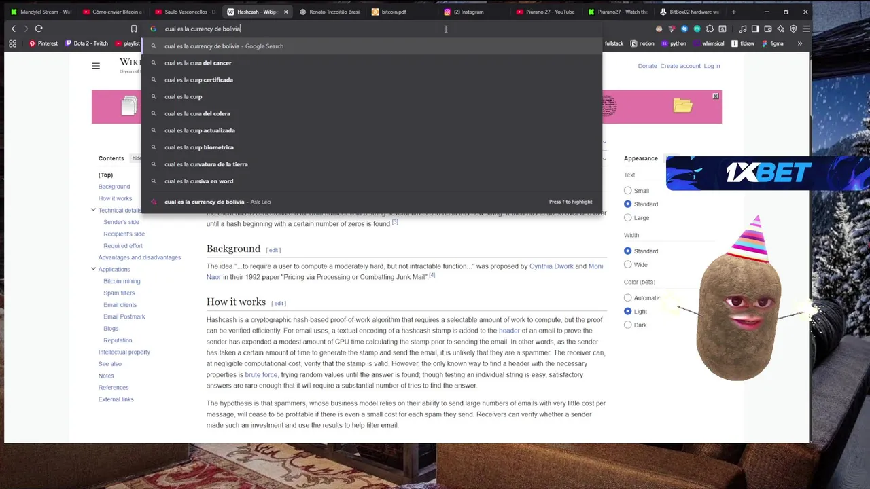Open the whimsical bookmark
The width and height of the screenshot is (870, 489).
pyautogui.click(x=708, y=43)
